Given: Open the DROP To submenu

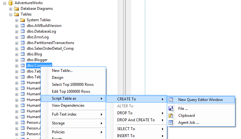Looking at the screenshot, I should [x=137, y=113].
